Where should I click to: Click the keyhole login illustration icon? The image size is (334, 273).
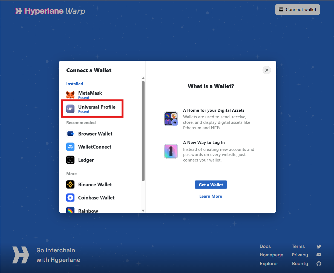[x=171, y=151]
